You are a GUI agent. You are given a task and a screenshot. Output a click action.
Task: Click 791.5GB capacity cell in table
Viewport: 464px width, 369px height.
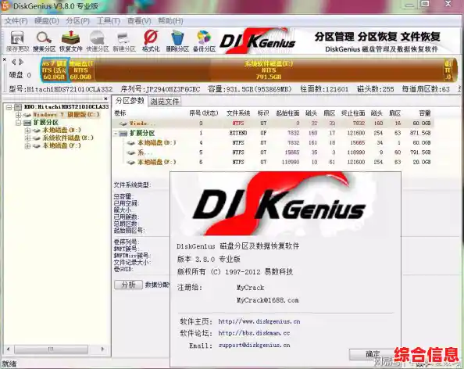420,152
